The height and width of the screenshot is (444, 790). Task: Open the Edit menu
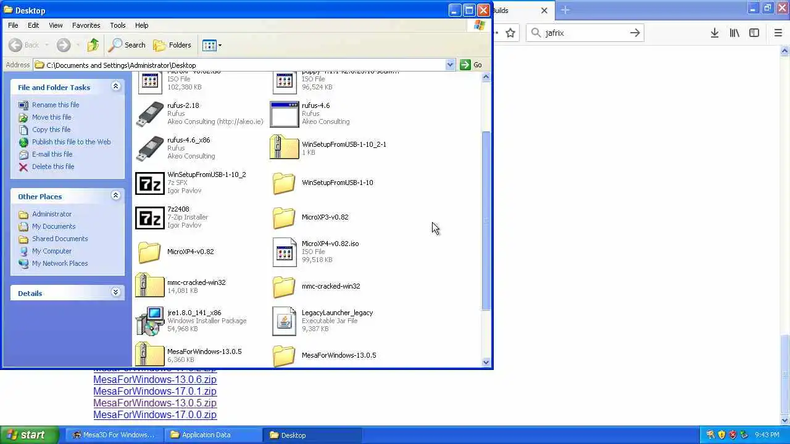33,25
